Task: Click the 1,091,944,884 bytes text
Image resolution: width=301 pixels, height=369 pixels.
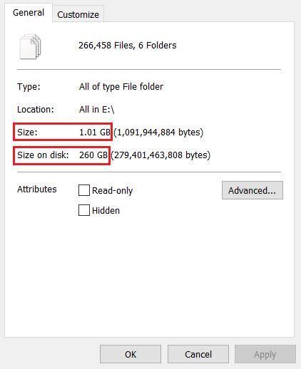Action: (158, 132)
